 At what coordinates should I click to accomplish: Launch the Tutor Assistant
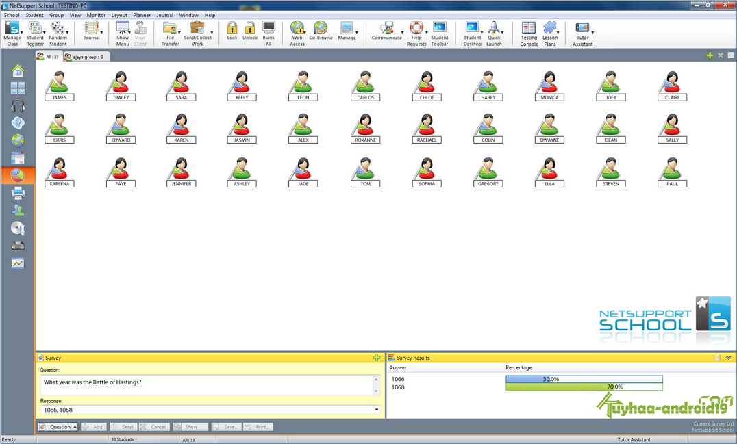pos(582,34)
